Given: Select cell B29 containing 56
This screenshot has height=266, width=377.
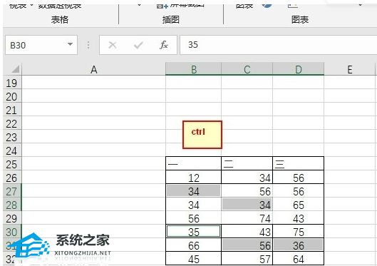Looking at the screenshot, I should [x=193, y=218].
